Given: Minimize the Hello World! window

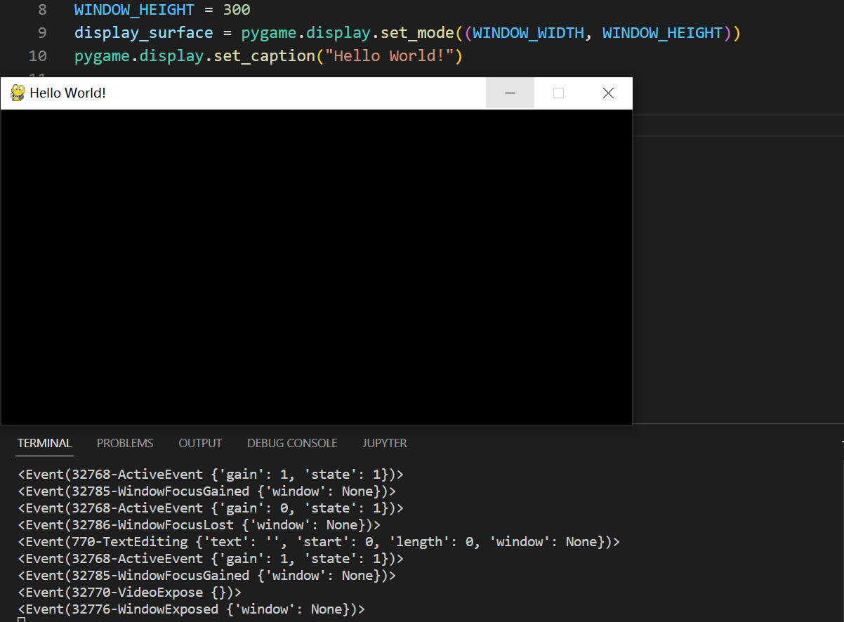Looking at the screenshot, I should 510,93.
